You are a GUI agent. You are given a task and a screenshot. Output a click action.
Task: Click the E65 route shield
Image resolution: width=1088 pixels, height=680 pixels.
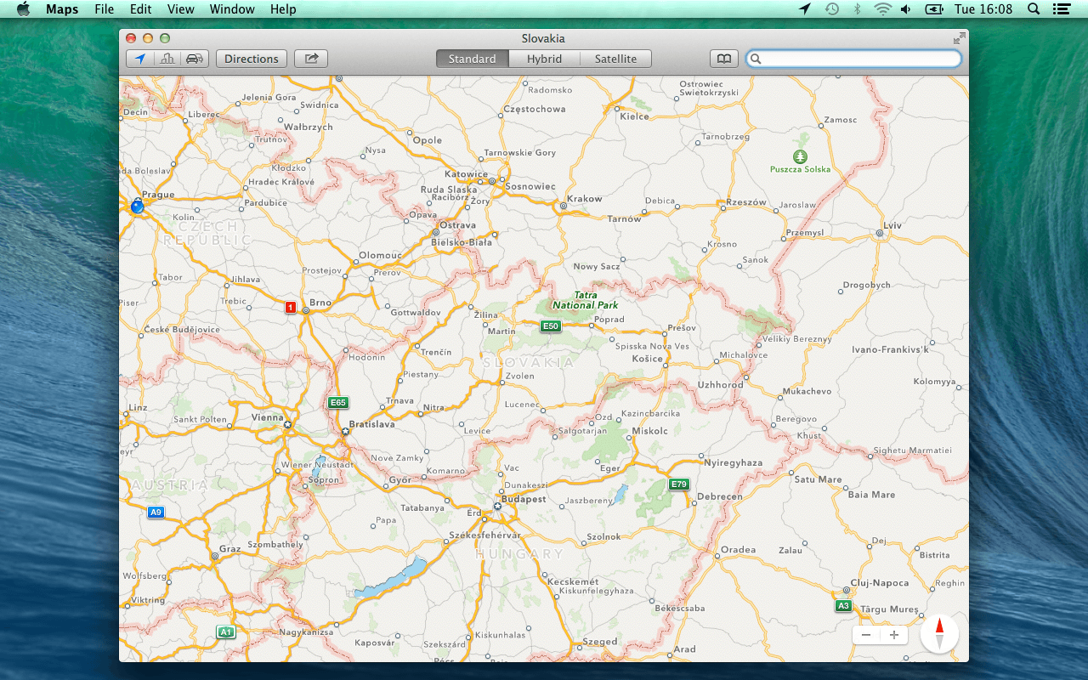(x=338, y=403)
